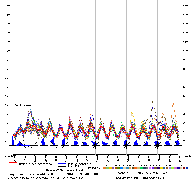This screenshot has width=191, height=180.
Task: Click the left axis value 100
Action: click(7, 51)
